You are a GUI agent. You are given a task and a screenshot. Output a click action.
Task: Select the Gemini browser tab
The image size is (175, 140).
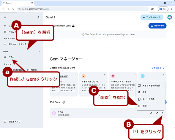click(x=18, y=3)
